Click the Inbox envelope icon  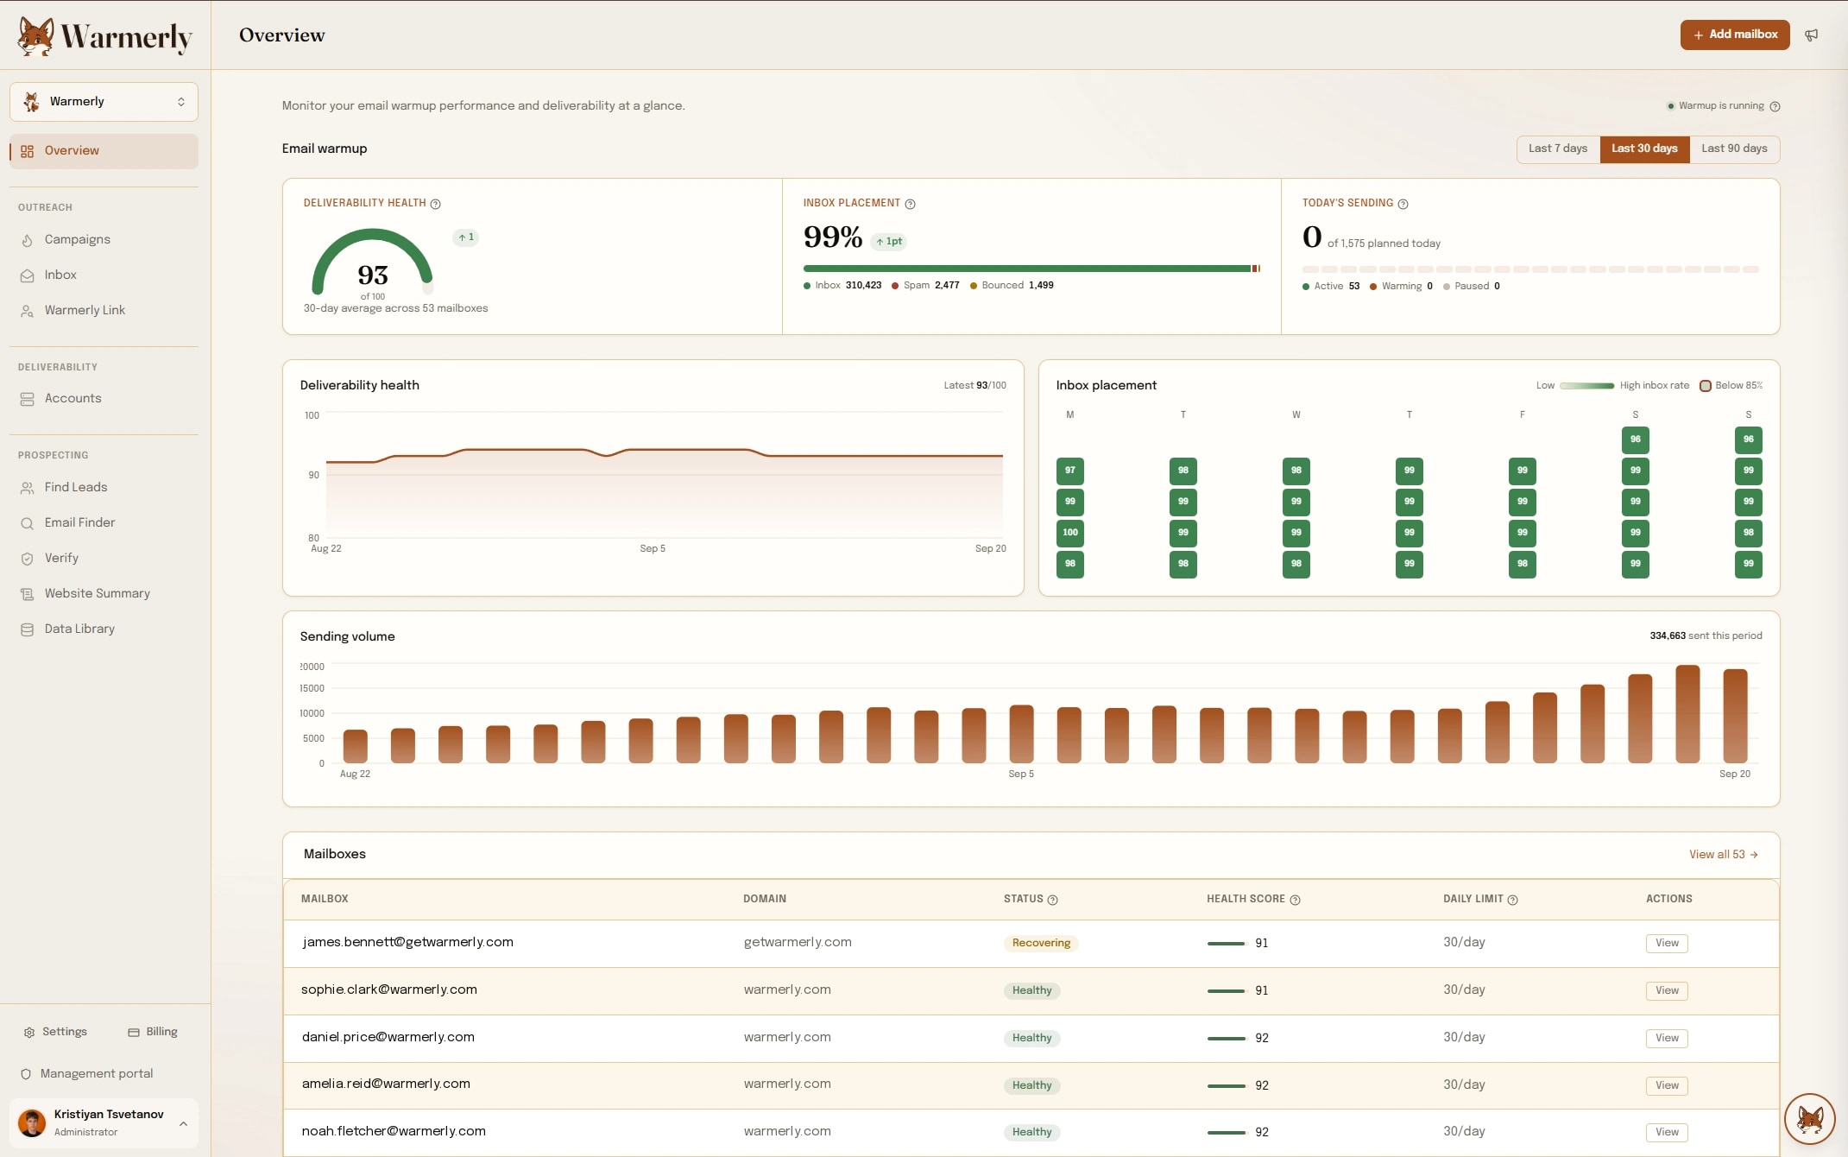(x=28, y=275)
